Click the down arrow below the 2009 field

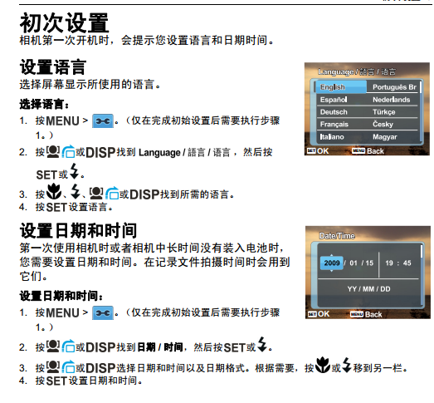coord(332,271)
